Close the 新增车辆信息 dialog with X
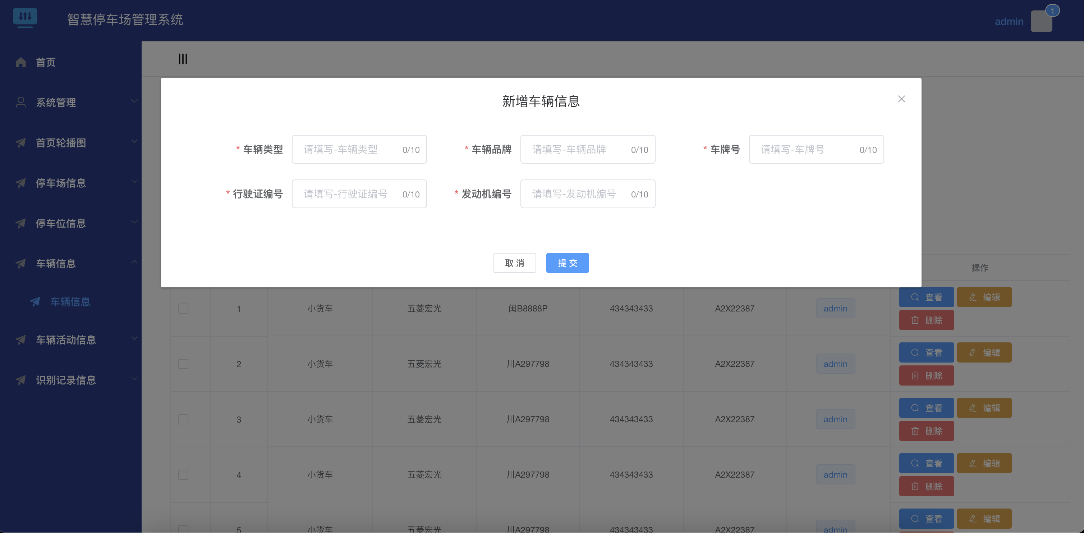The image size is (1084, 533). pyautogui.click(x=901, y=99)
